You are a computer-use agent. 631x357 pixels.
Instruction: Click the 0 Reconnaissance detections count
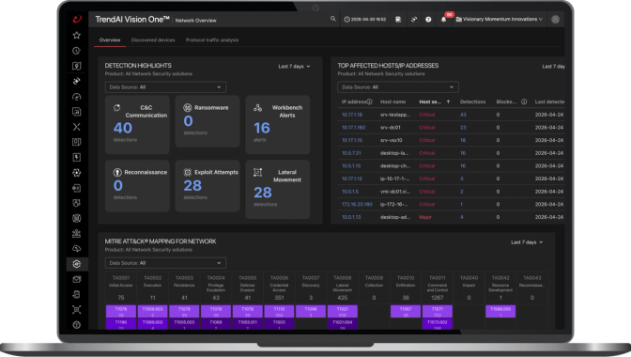point(117,185)
